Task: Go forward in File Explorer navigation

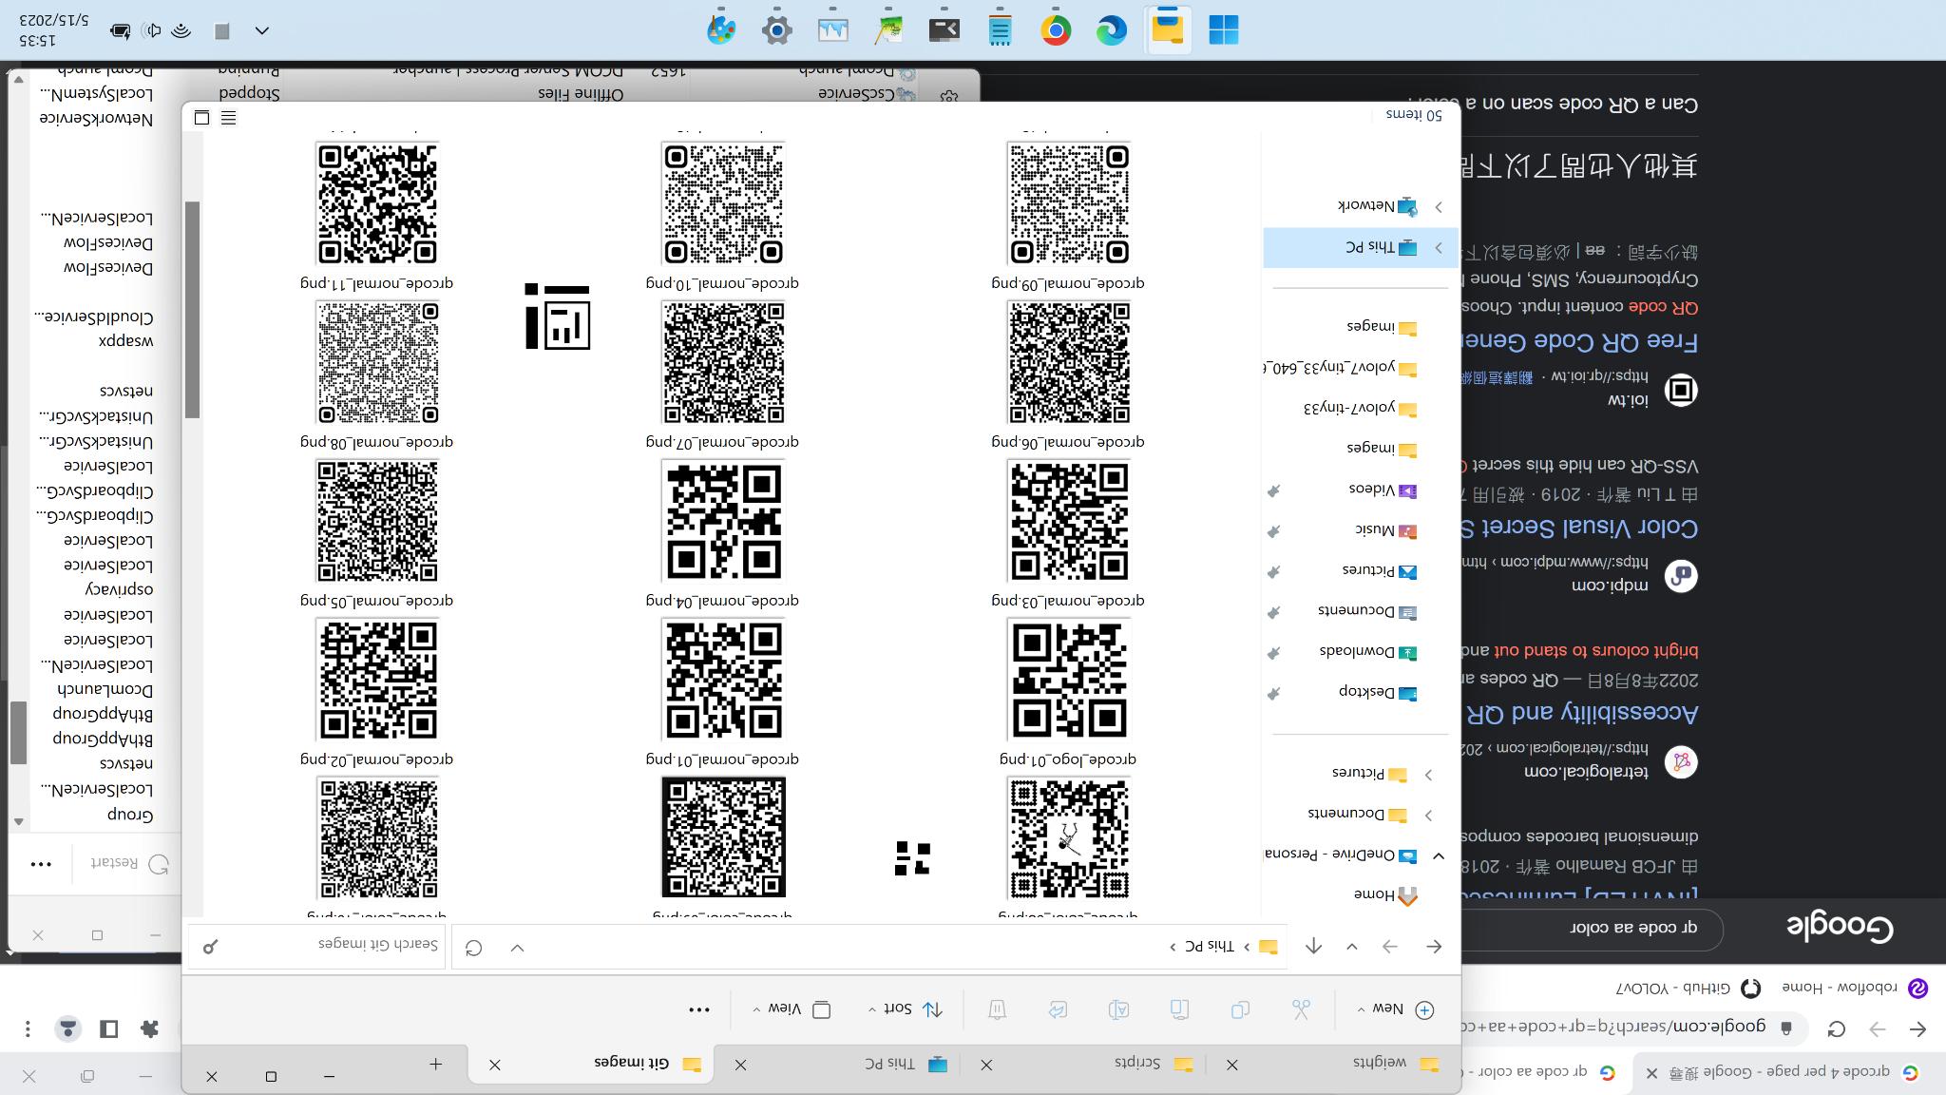Action: [1390, 947]
